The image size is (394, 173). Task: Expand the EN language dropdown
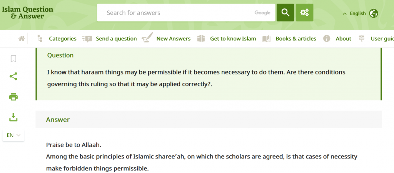pos(13,135)
